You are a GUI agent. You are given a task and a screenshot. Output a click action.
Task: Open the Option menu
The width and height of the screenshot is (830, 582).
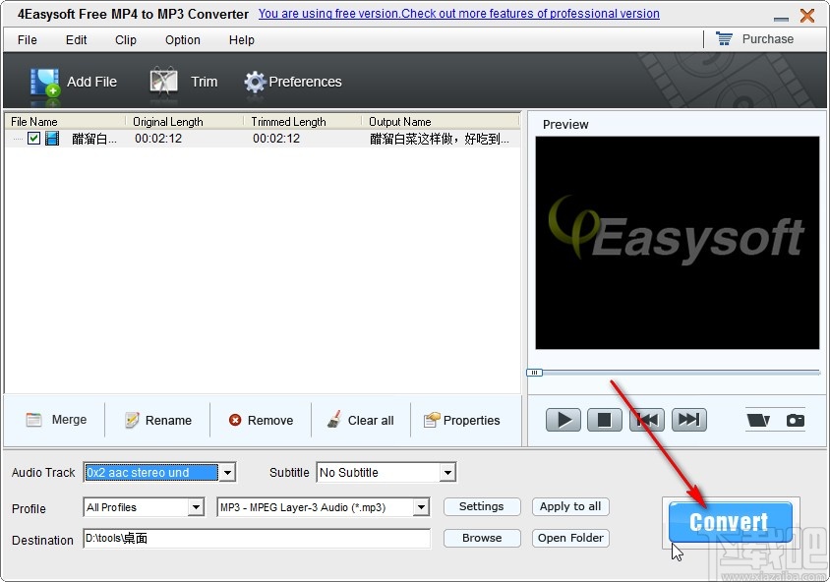tap(182, 40)
